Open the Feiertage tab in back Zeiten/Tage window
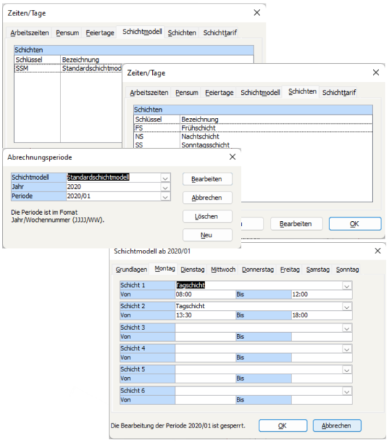 [100, 33]
